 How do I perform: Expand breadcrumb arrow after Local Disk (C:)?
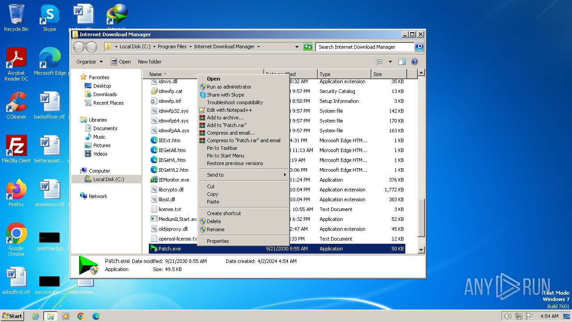[x=154, y=47]
